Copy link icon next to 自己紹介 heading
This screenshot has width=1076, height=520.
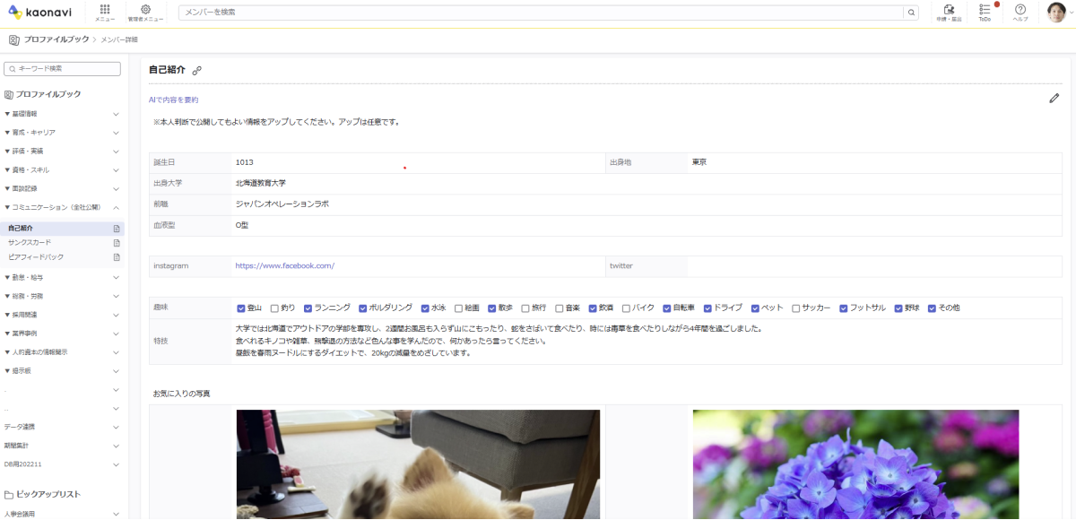pyautogui.click(x=197, y=70)
